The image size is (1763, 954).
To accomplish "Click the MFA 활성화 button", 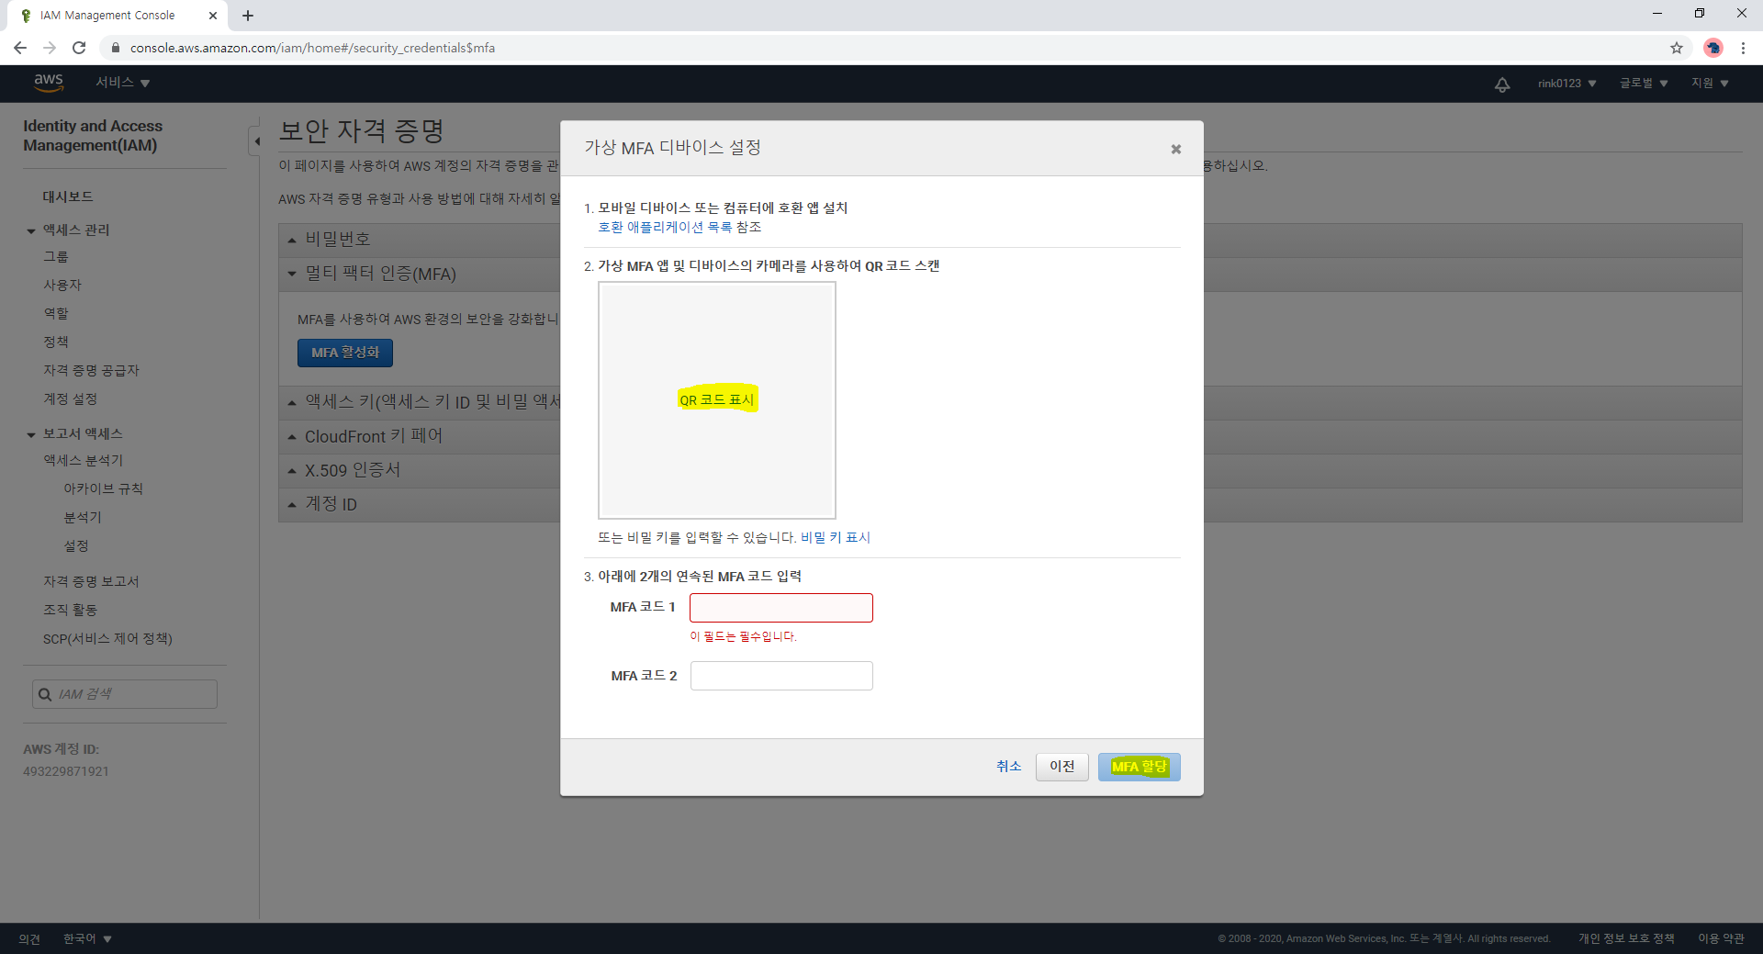I will pyautogui.click(x=345, y=353).
